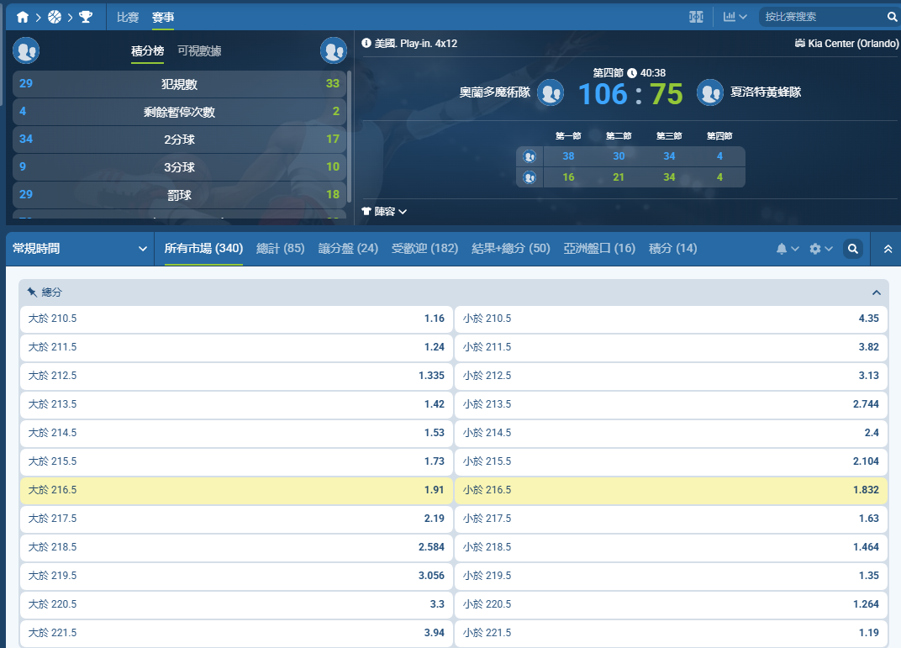This screenshot has height=648, width=901.
Task: Bet on 大於 210.5 at 1.16
Action: [x=236, y=319]
